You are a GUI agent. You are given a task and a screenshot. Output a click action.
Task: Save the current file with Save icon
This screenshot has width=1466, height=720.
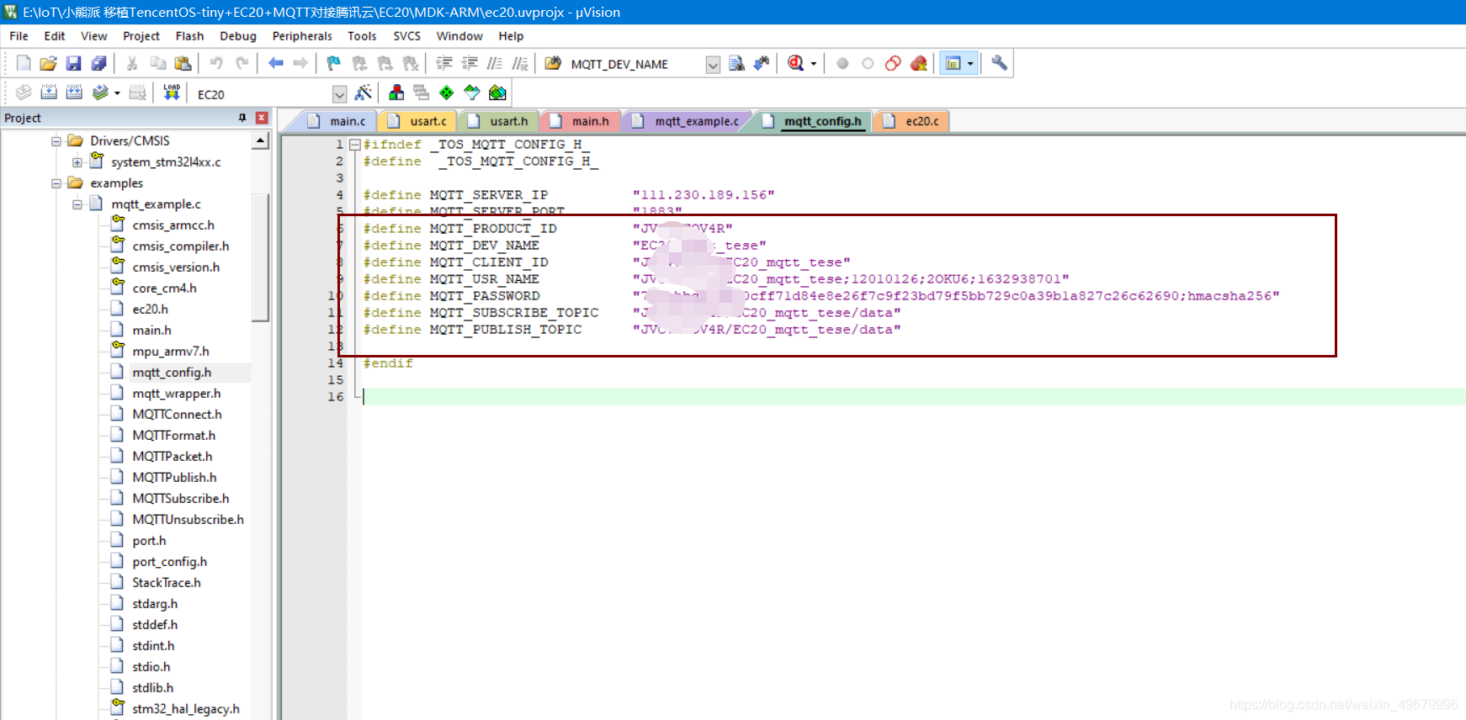click(73, 63)
